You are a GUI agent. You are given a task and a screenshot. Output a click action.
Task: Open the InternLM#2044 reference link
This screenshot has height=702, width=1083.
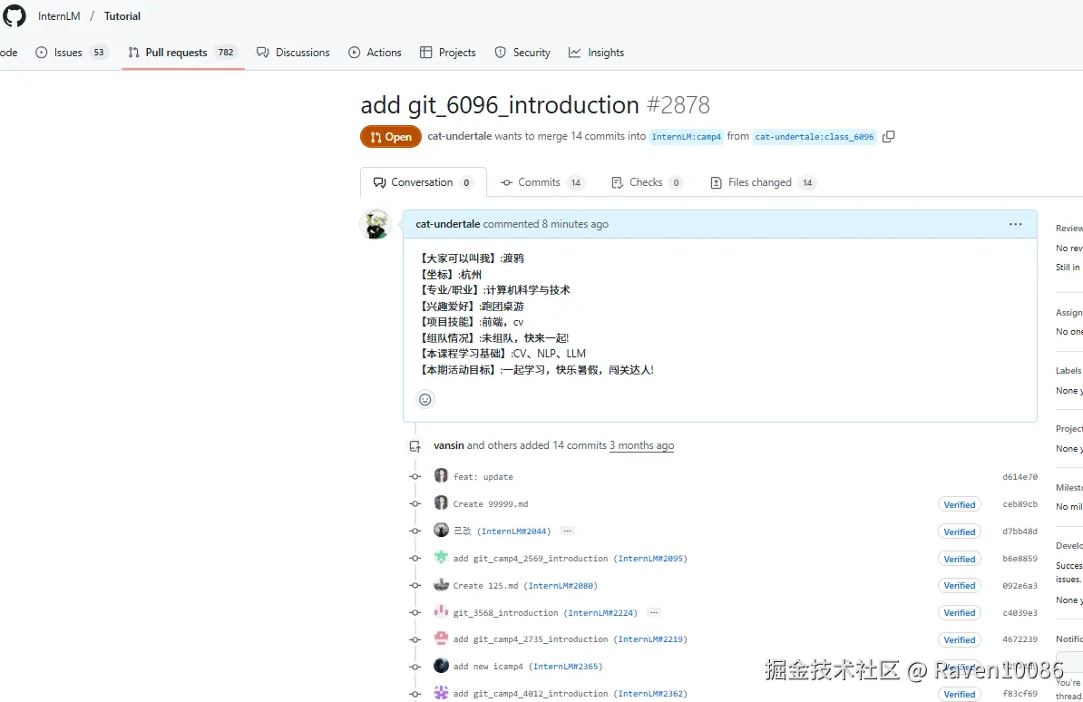[x=513, y=531]
